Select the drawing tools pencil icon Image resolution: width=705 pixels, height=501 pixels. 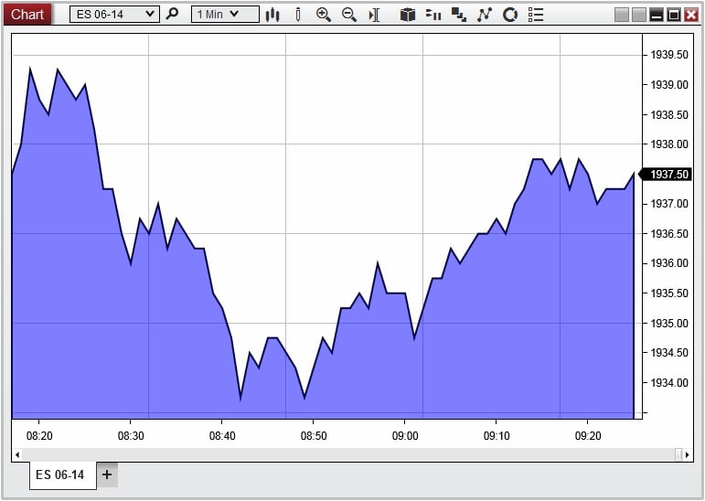[x=298, y=15]
